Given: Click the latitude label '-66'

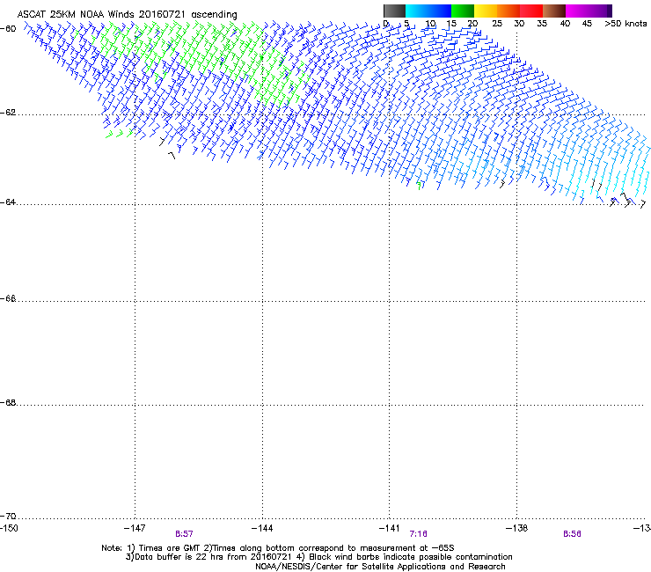Looking at the screenshot, I should (8, 298).
